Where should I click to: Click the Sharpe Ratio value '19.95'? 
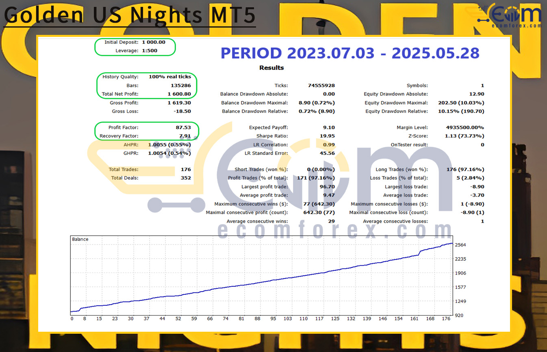coord(328,136)
